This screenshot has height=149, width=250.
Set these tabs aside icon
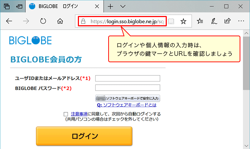[x=19, y=6]
